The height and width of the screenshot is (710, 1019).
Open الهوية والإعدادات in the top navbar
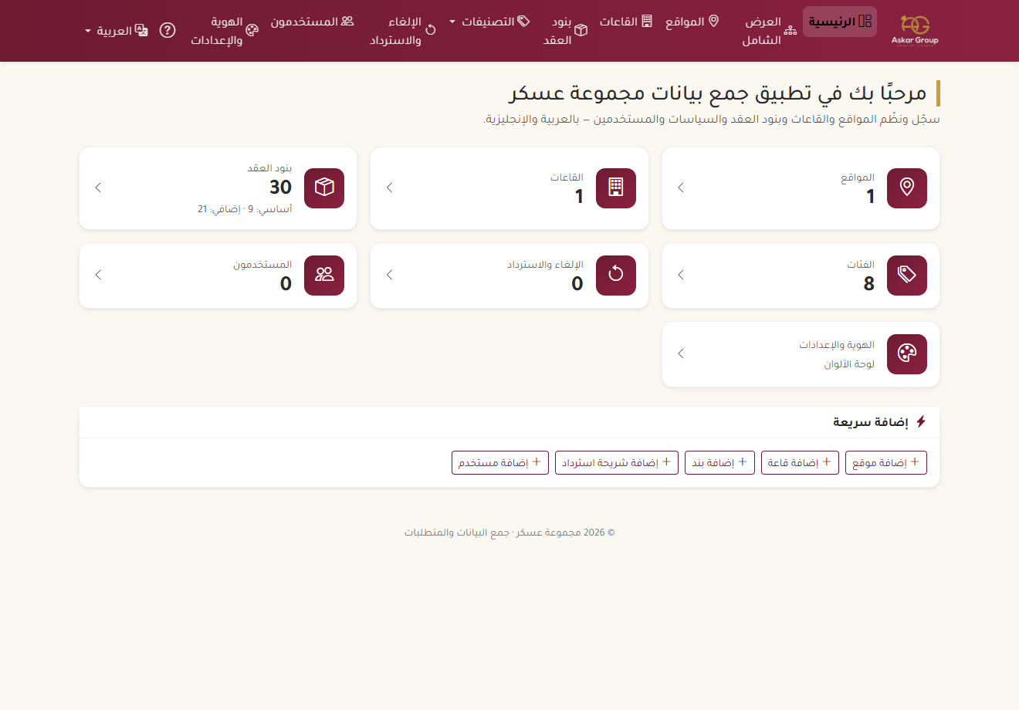pyautogui.click(x=224, y=31)
